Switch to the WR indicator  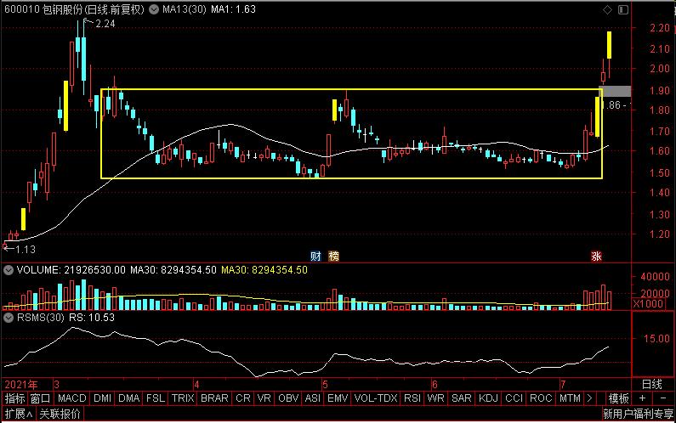tap(435, 398)
